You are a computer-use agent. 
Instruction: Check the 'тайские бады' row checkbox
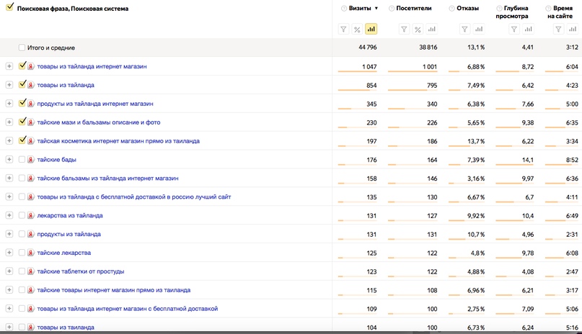pos(22,160)
